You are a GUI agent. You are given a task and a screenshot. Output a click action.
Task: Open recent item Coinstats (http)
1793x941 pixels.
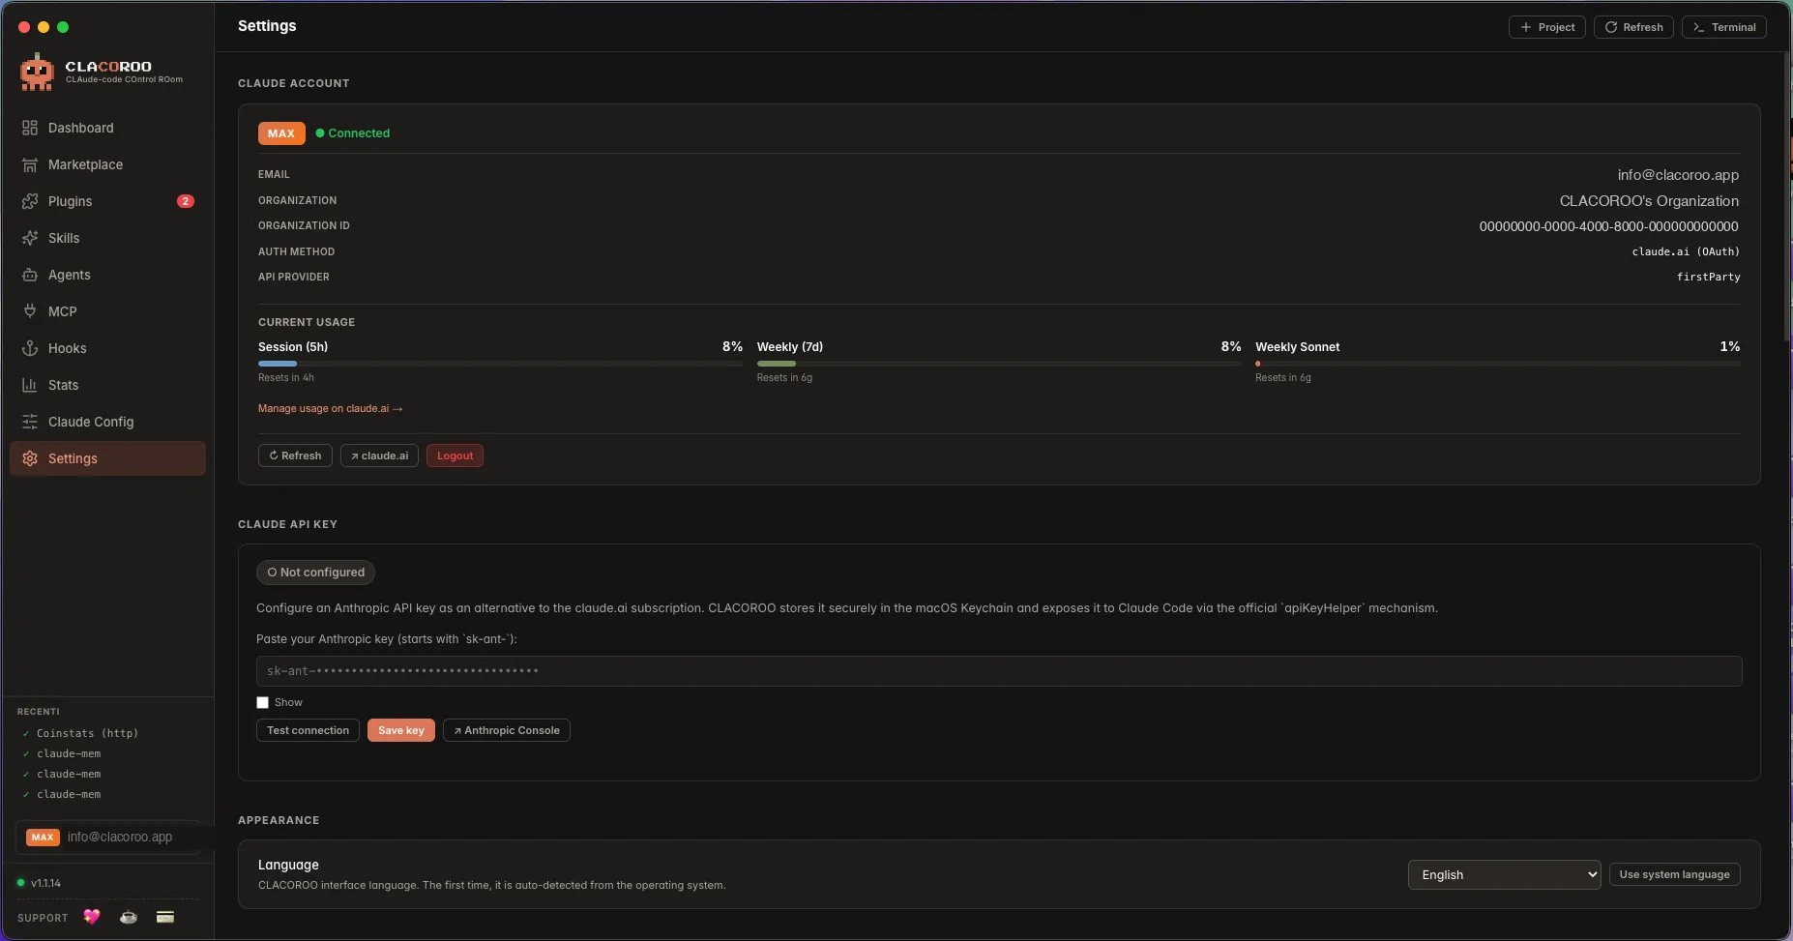pyautogui.click(x=87, y=733)
